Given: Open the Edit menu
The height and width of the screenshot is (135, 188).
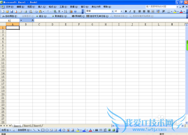Looking at the screenshot, I should pyautogui.click(x=20, y=7).
